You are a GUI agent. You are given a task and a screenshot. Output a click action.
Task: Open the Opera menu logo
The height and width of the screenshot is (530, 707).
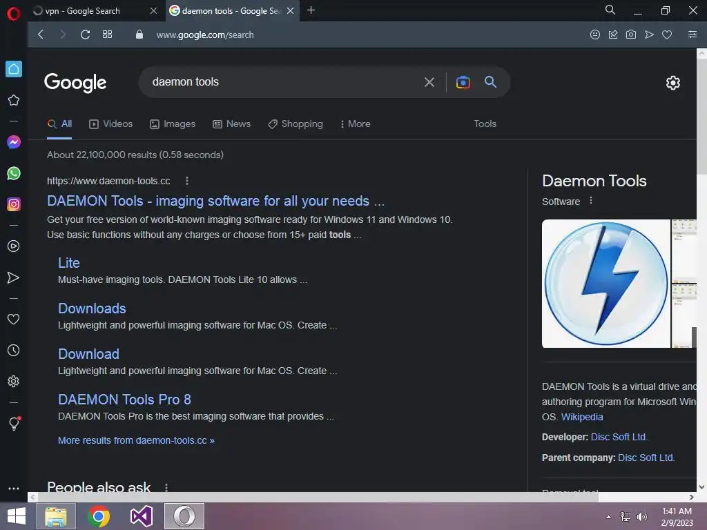(x=14, y=14)
